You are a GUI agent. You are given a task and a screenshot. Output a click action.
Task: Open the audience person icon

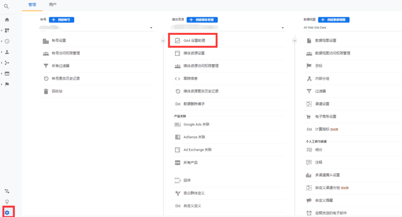click(7, 52)
